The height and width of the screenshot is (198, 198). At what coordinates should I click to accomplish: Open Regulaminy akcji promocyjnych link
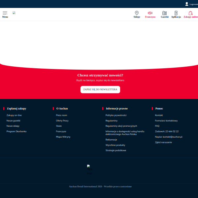(x=121, y=126)
